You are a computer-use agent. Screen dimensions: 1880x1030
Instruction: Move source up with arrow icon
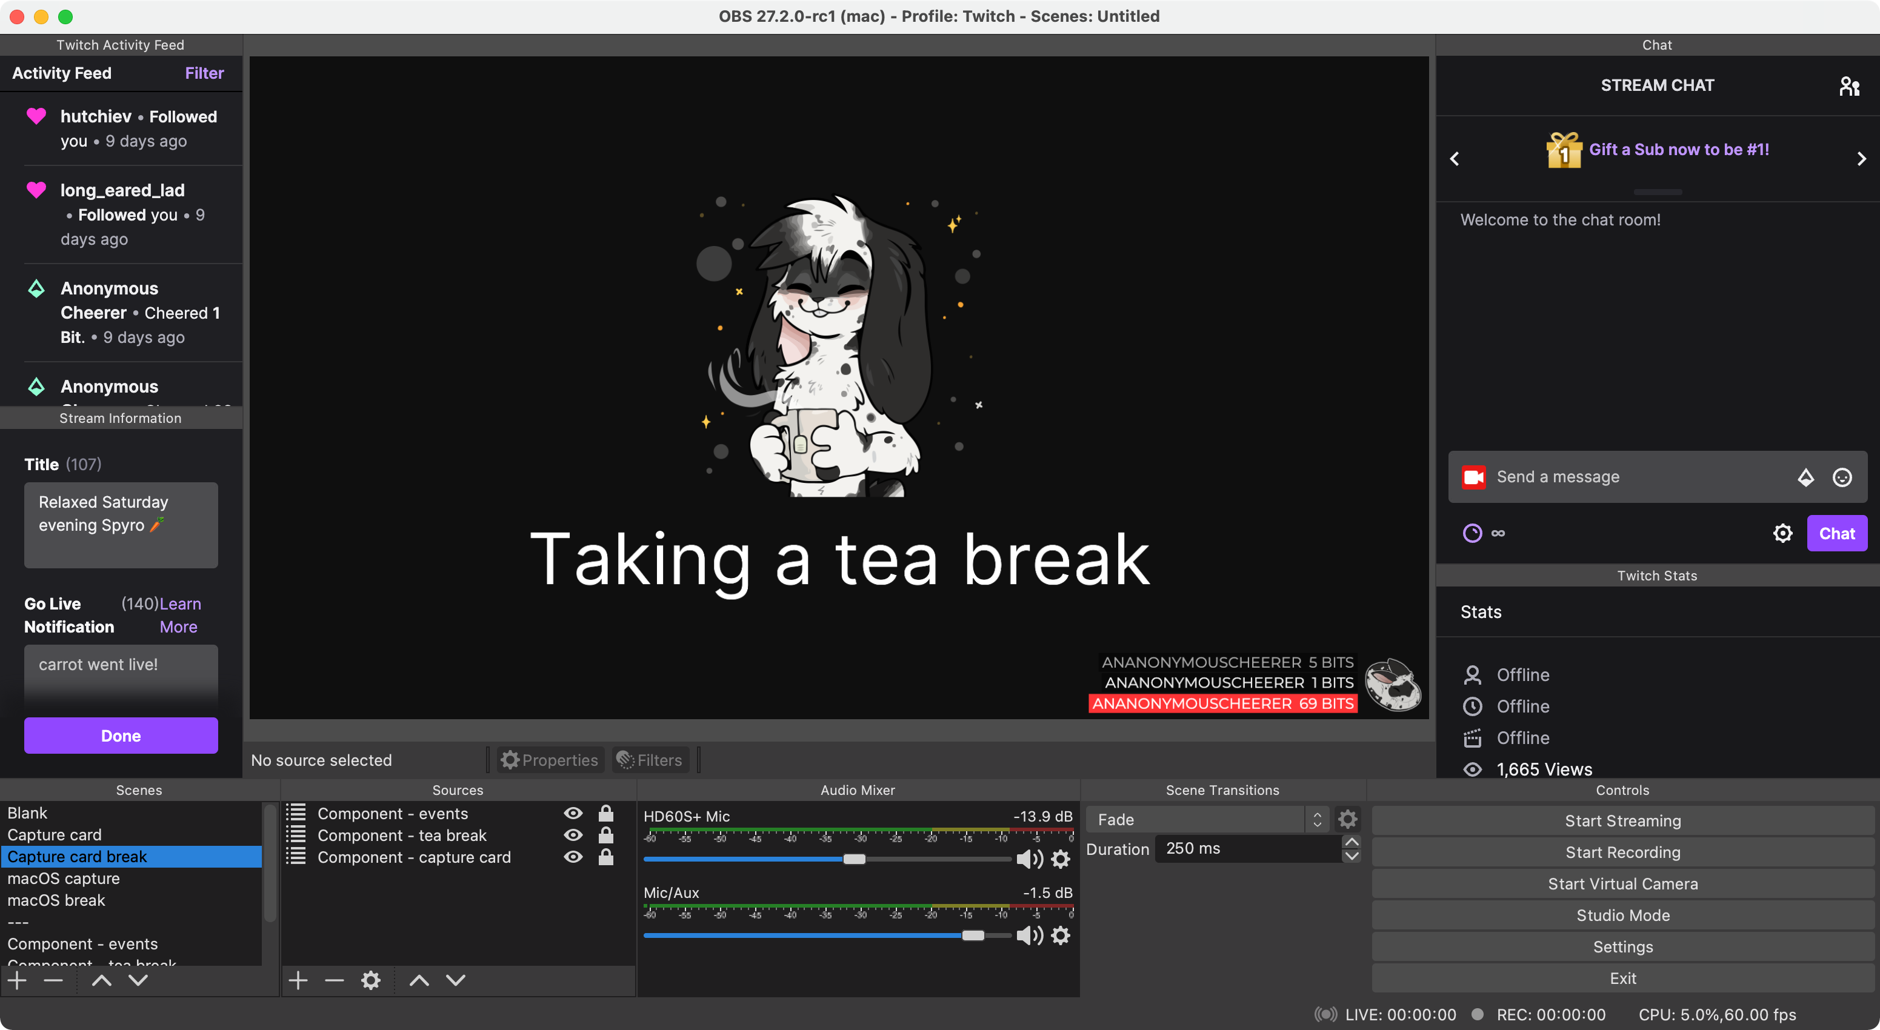(419, 980)
